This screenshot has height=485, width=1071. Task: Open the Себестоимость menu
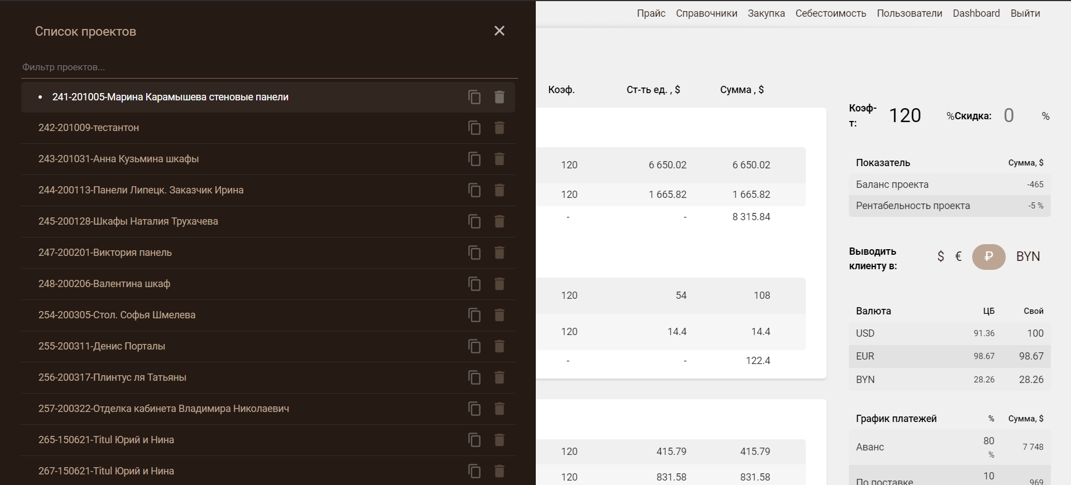[x=830, y=13]
